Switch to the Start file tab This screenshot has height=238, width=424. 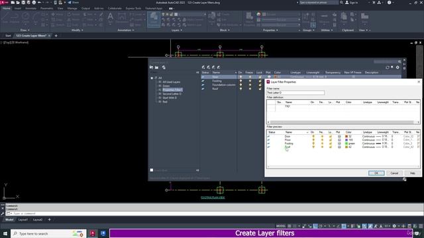[8, 36]
